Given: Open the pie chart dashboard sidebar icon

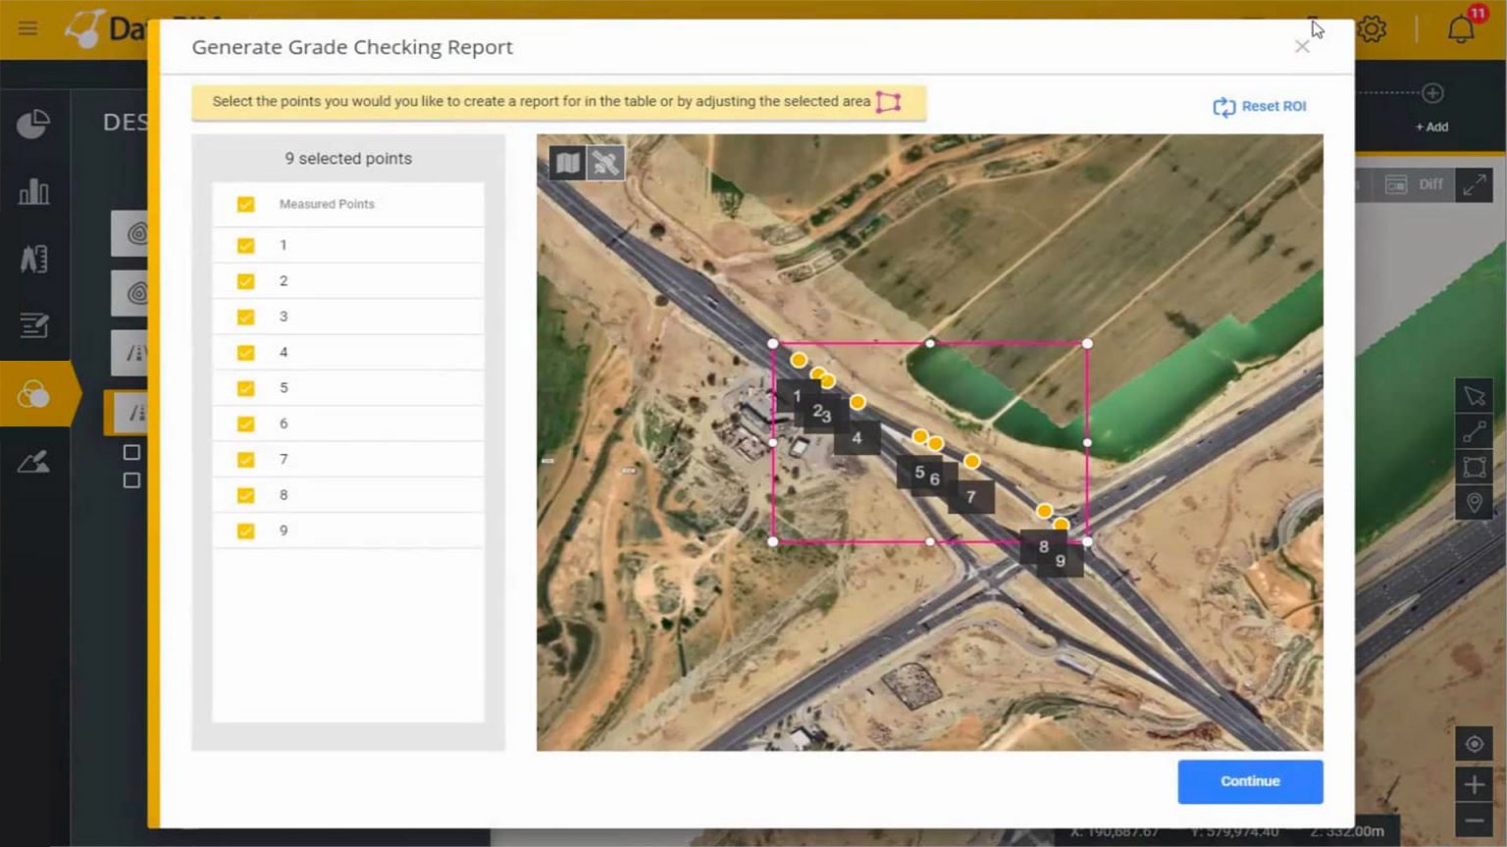Looking at the screenshot, I should (x=33, y=124).
